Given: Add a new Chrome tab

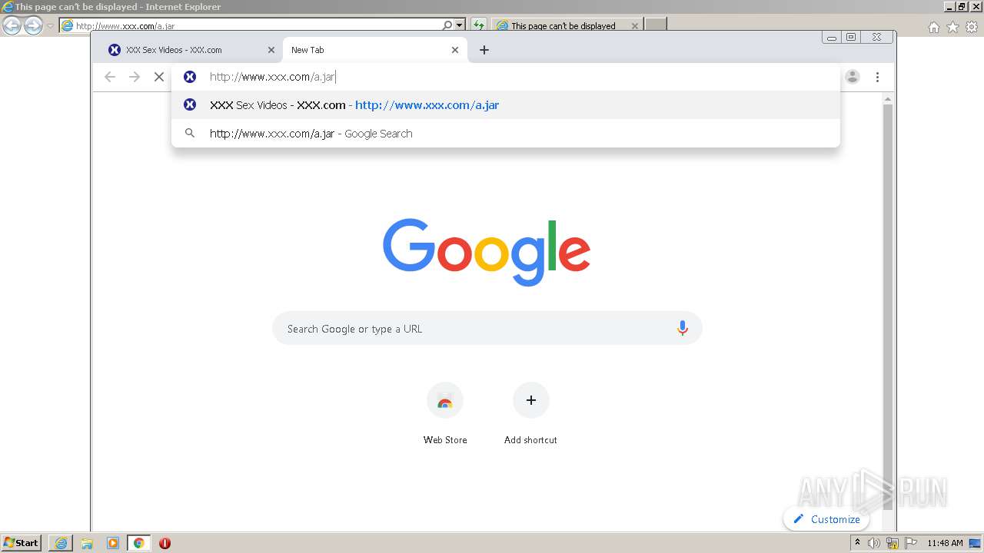Looking at the screenshot, I should point(484,50).
